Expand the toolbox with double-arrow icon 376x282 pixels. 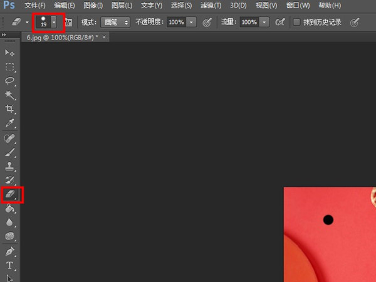pyautogui.click(x=4, y=34)
